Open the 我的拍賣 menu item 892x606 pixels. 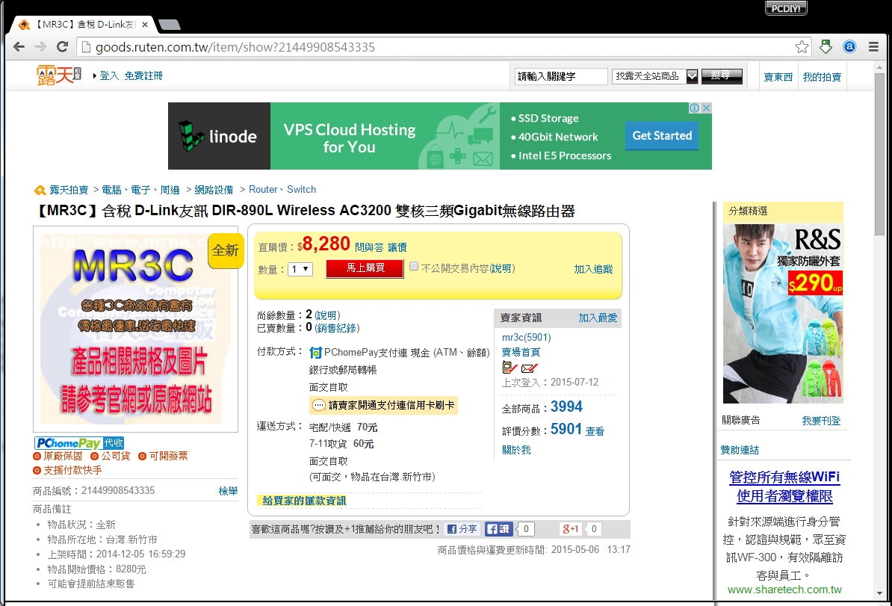click(822, 77)
